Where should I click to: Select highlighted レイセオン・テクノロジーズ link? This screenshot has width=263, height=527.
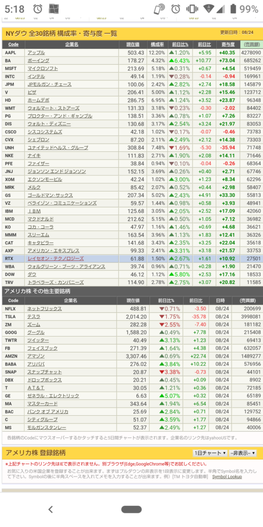click(x=55, y=258)
